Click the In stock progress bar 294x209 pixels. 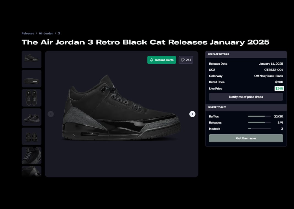[259, 128]
